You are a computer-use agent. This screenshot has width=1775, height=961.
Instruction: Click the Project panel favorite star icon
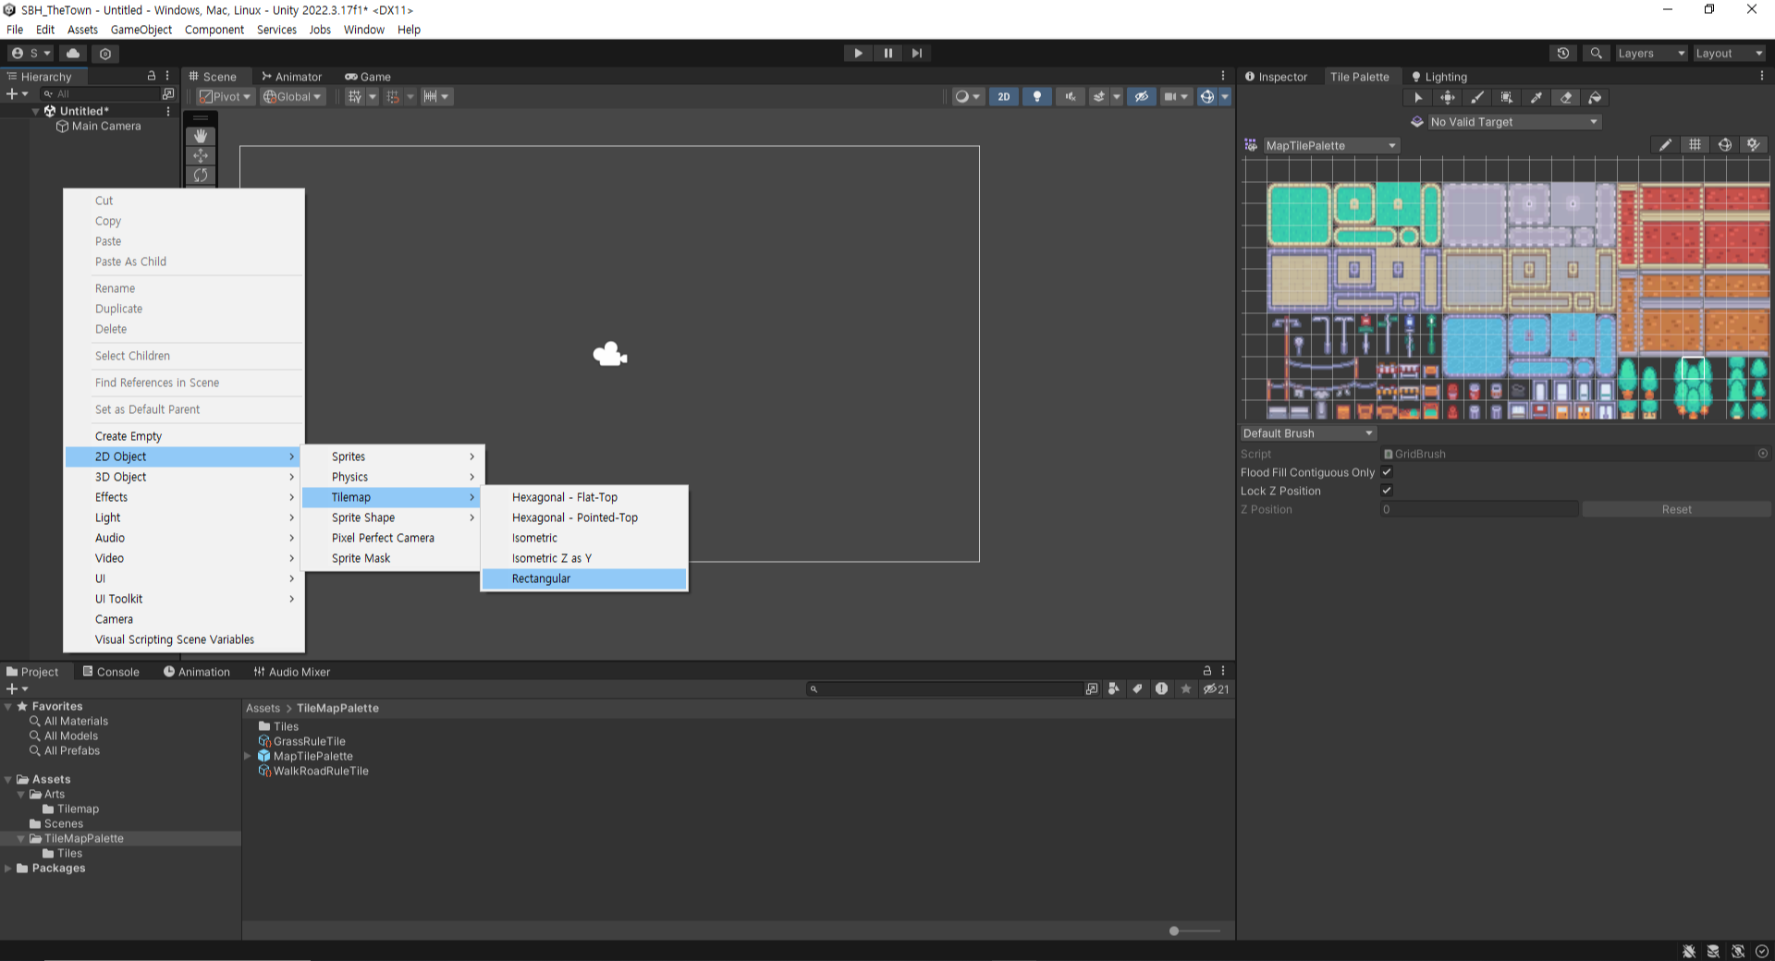coord(1186,688)
